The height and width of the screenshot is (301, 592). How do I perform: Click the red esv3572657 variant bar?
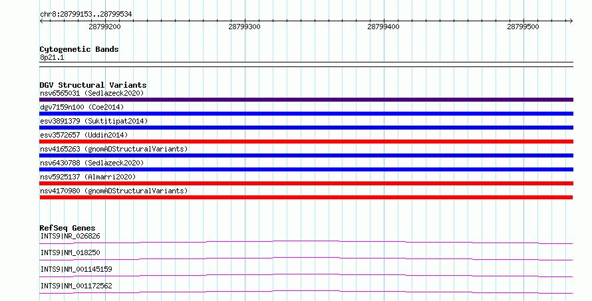click(306, 142)
